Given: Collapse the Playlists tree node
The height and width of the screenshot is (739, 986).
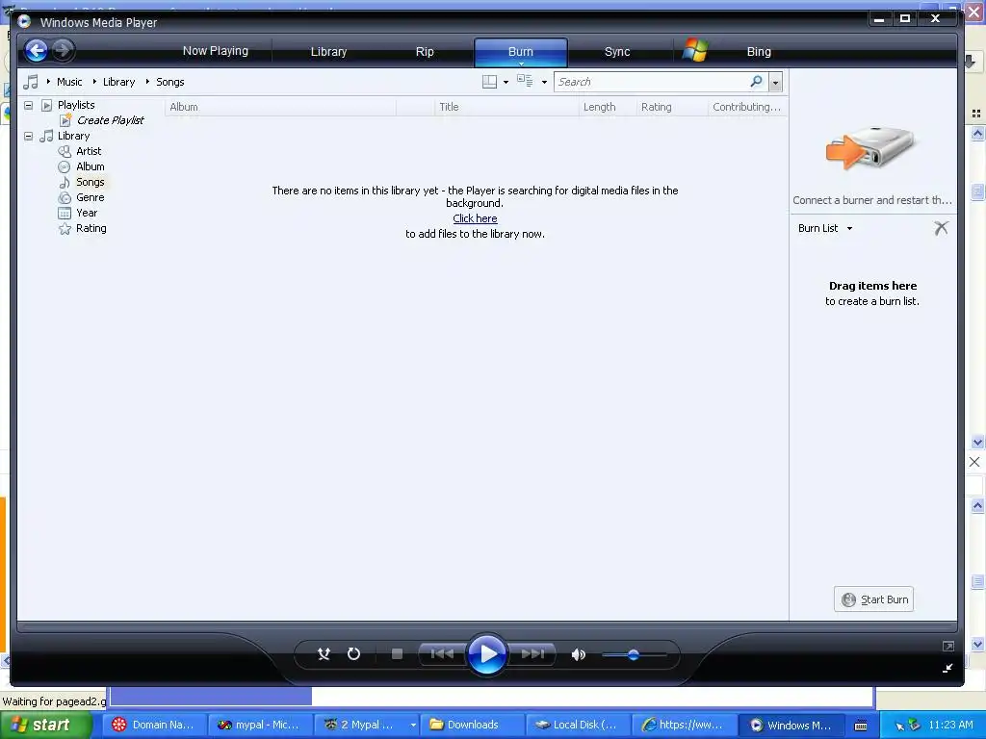Looking at the screenshot, I should [28, 105].
